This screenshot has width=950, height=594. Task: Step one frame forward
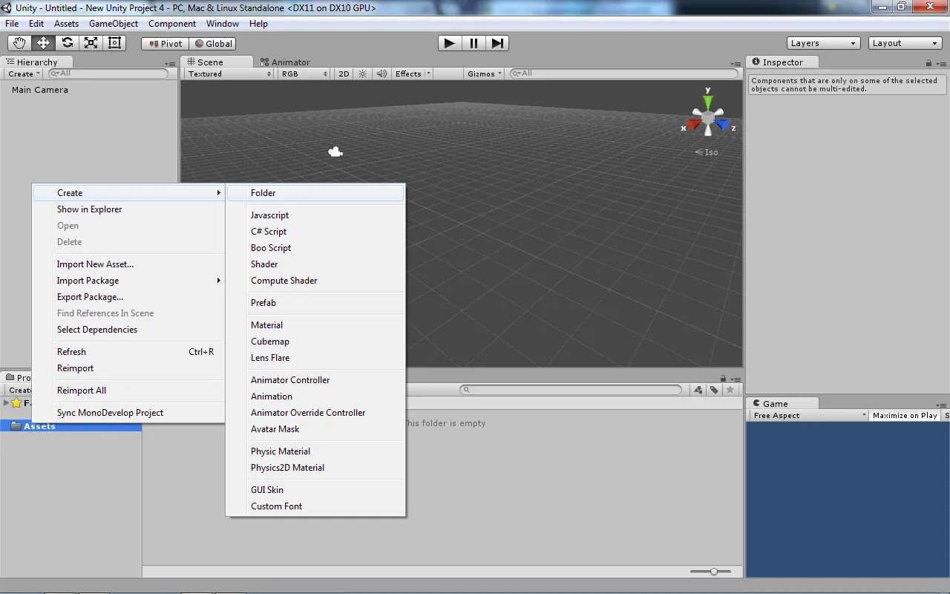(497, 43)
